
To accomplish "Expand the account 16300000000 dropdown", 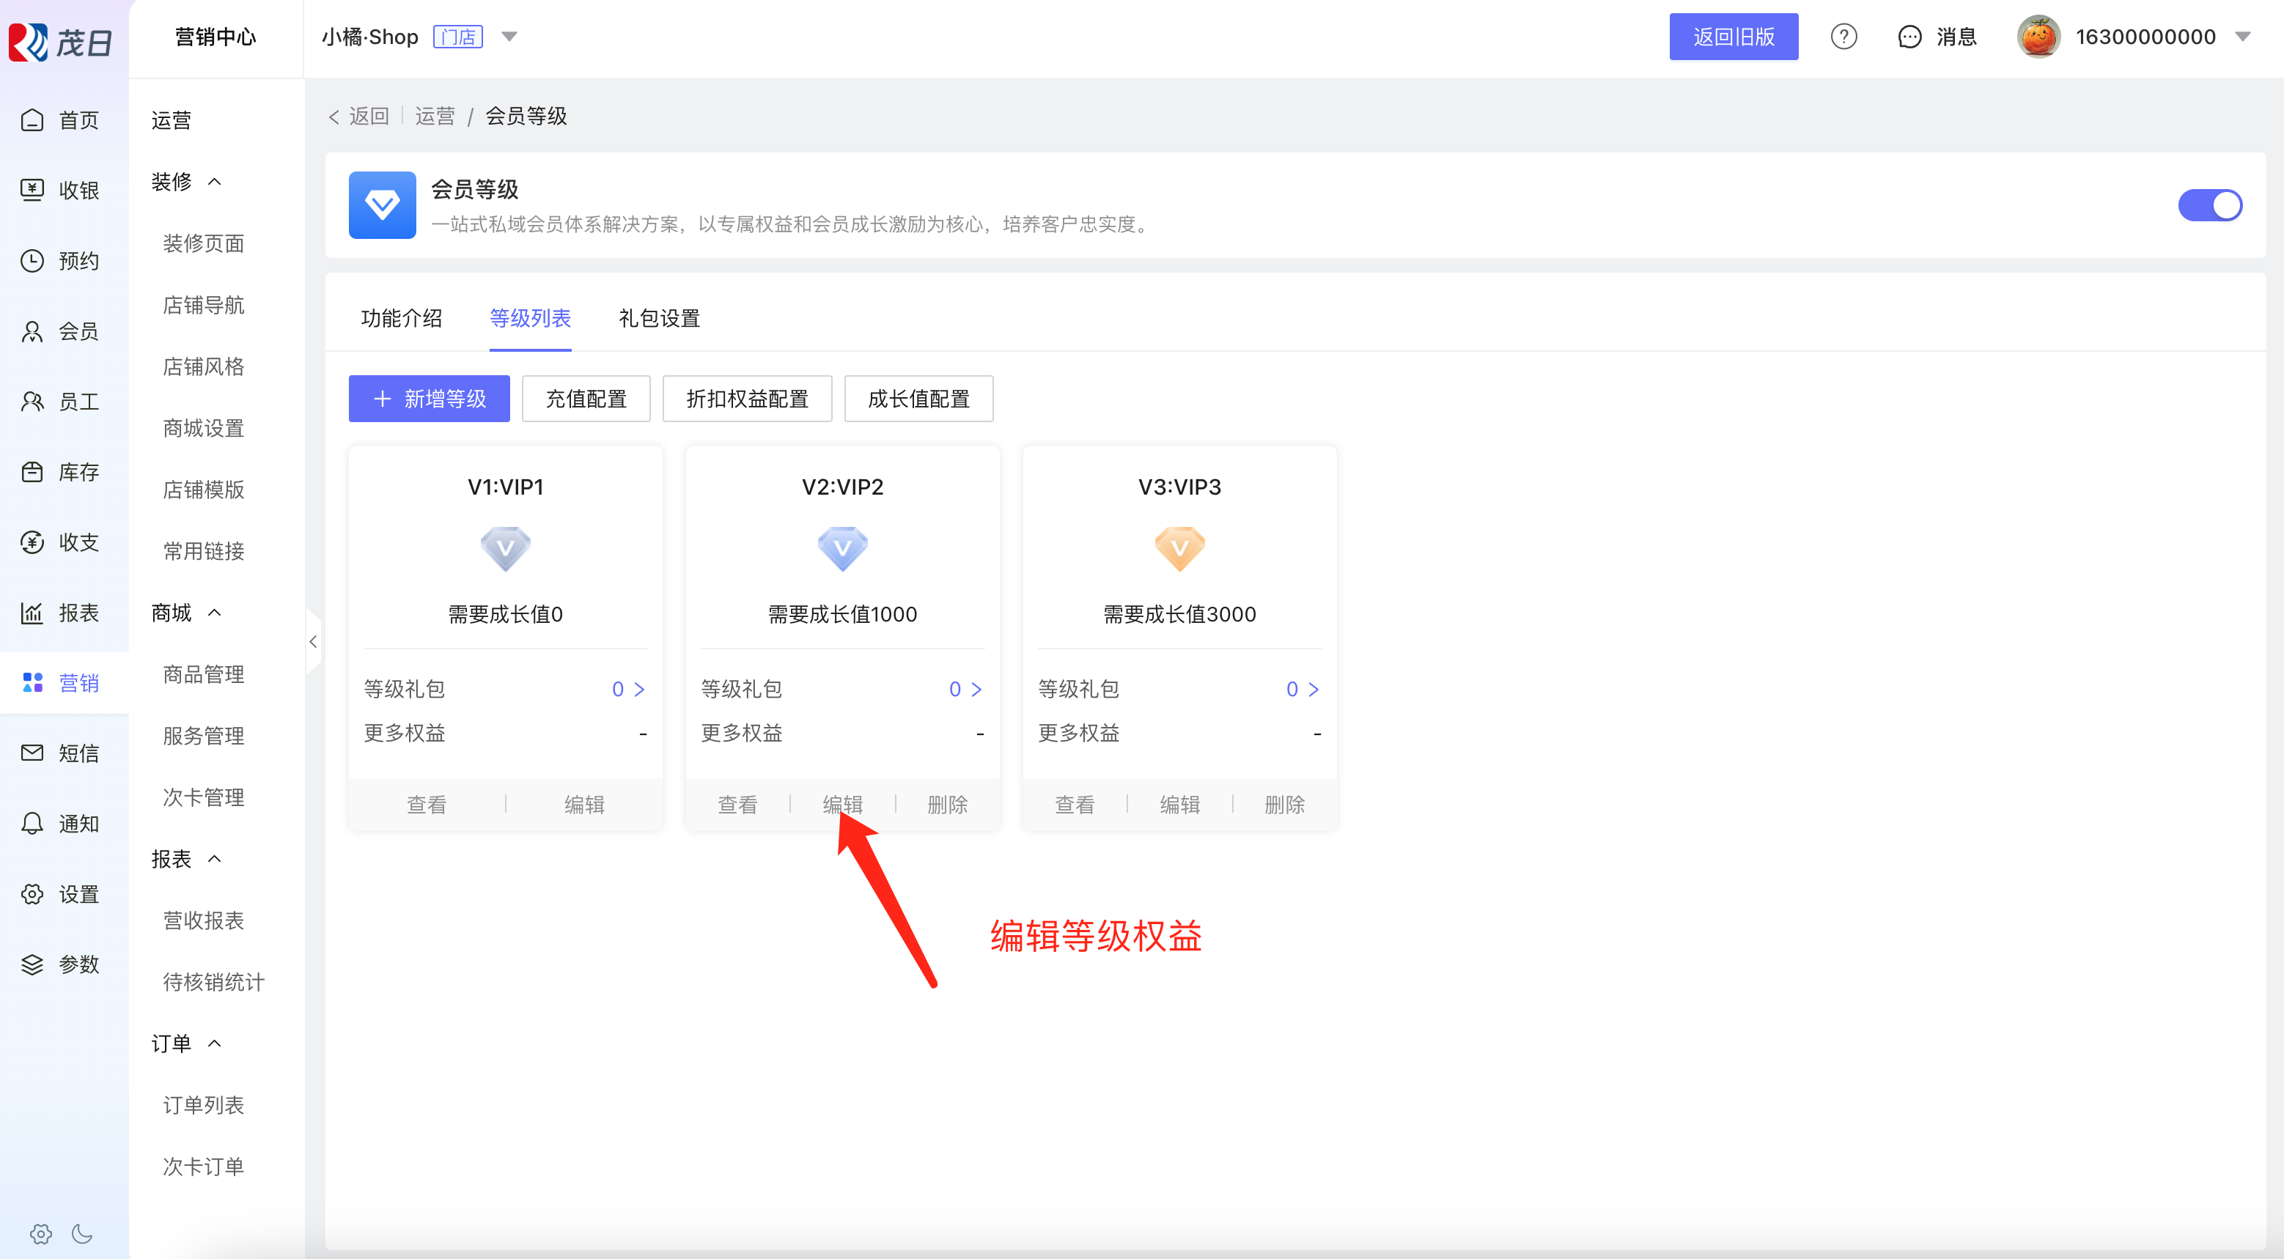I will [2242, 37].
